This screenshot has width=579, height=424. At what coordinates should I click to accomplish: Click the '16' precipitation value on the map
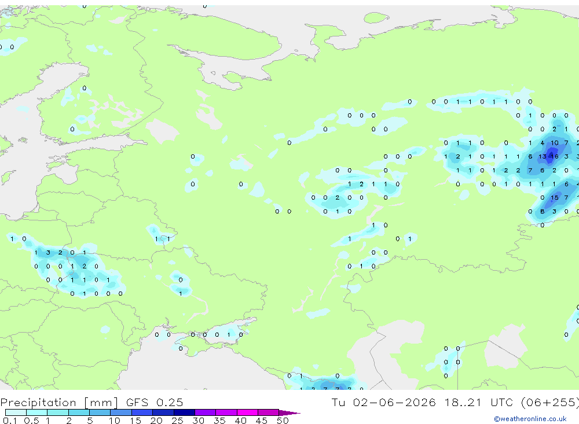554,156
